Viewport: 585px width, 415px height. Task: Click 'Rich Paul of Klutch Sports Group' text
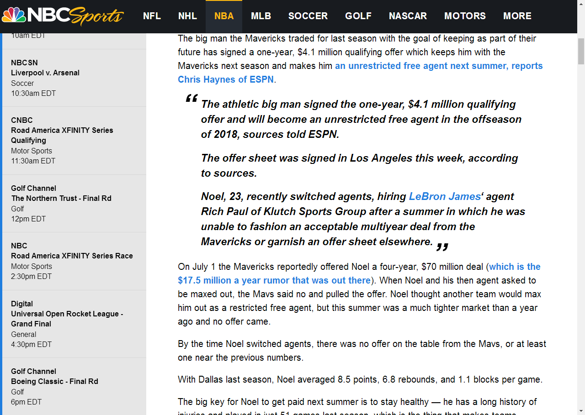click(x=284, y=211)
